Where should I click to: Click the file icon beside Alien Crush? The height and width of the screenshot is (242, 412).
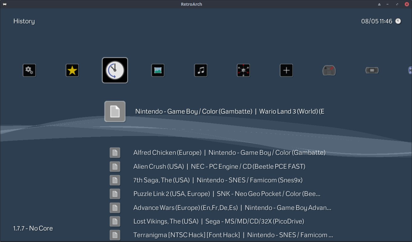115,167
